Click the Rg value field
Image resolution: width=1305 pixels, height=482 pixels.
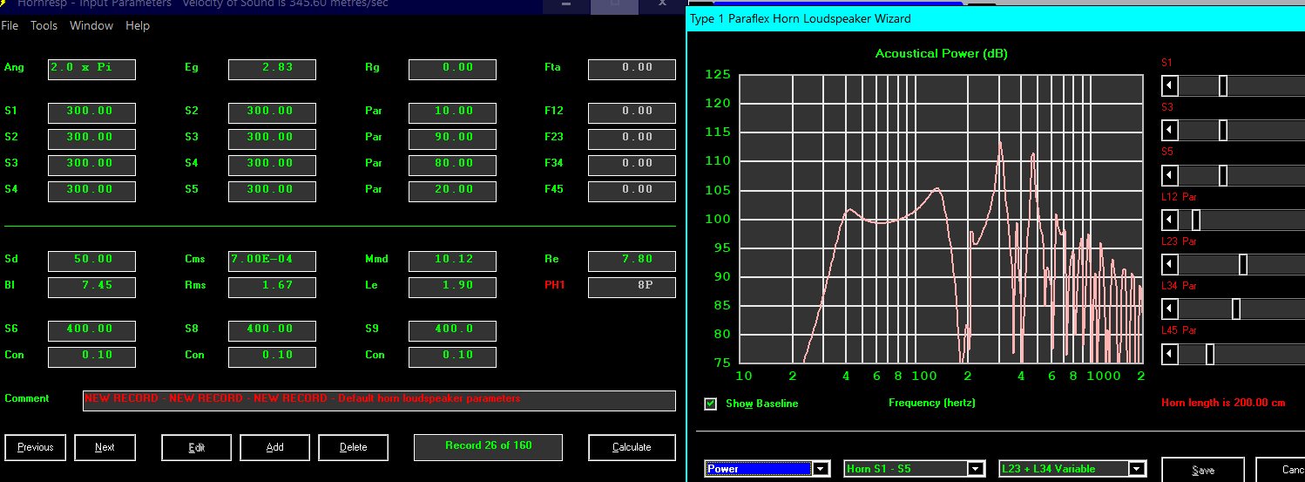pos(452,69)
